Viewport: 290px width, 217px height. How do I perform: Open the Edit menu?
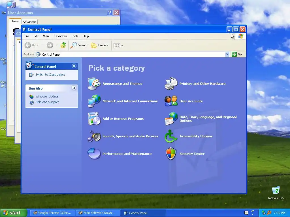point(36,36)
